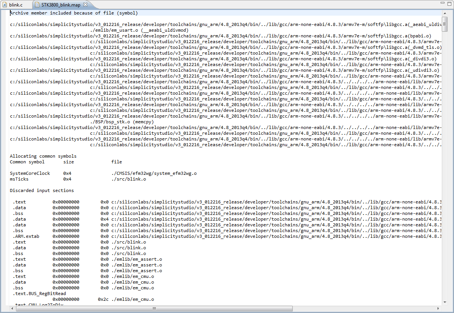454x313 pixels.
Task: Close the STK3800_blink.map tab
Action: (85, 5)
